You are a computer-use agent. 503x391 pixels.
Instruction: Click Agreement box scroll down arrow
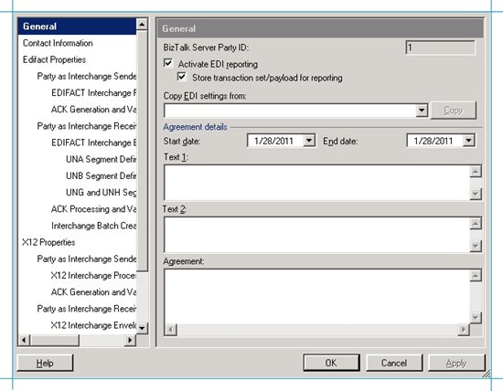point(476,318)
